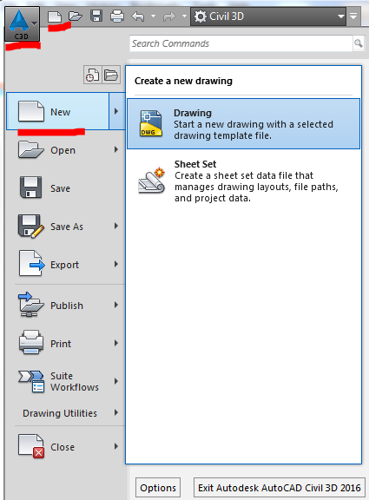Screen dimensions: 369x500
Task: Expand the Drawing Utilities submenu arrow
Action: [x=116, y=412]
